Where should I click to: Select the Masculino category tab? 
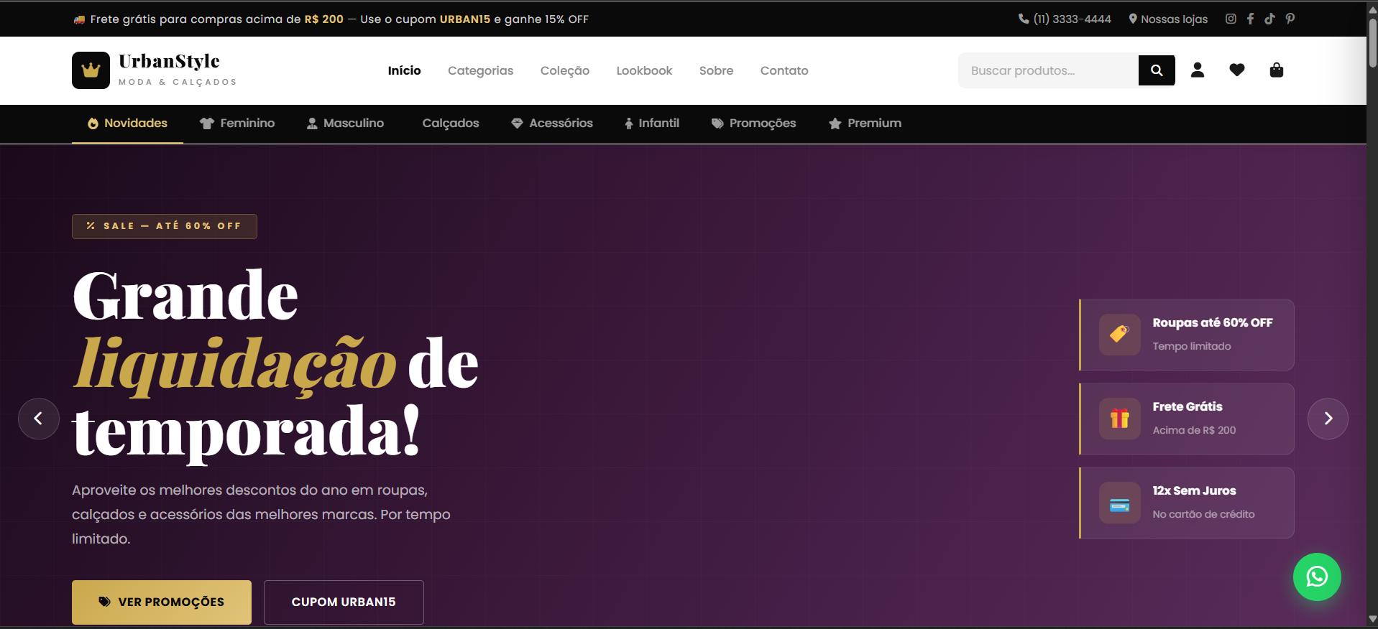[345, 124]
